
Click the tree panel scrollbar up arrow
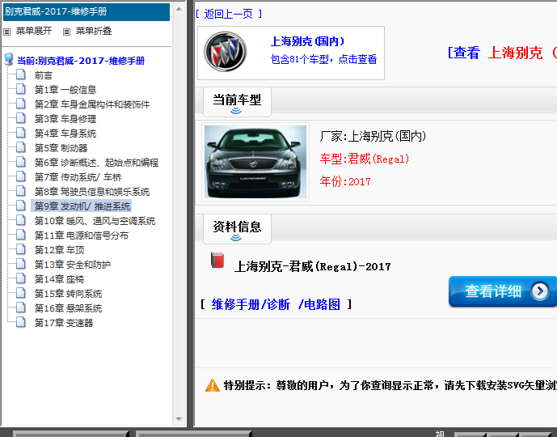tap(179, 9)
